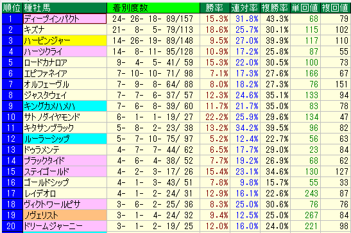Select the ドリームジャーニー row name
Viewport: 351px width, 233px height.
[x=53, y=227]
